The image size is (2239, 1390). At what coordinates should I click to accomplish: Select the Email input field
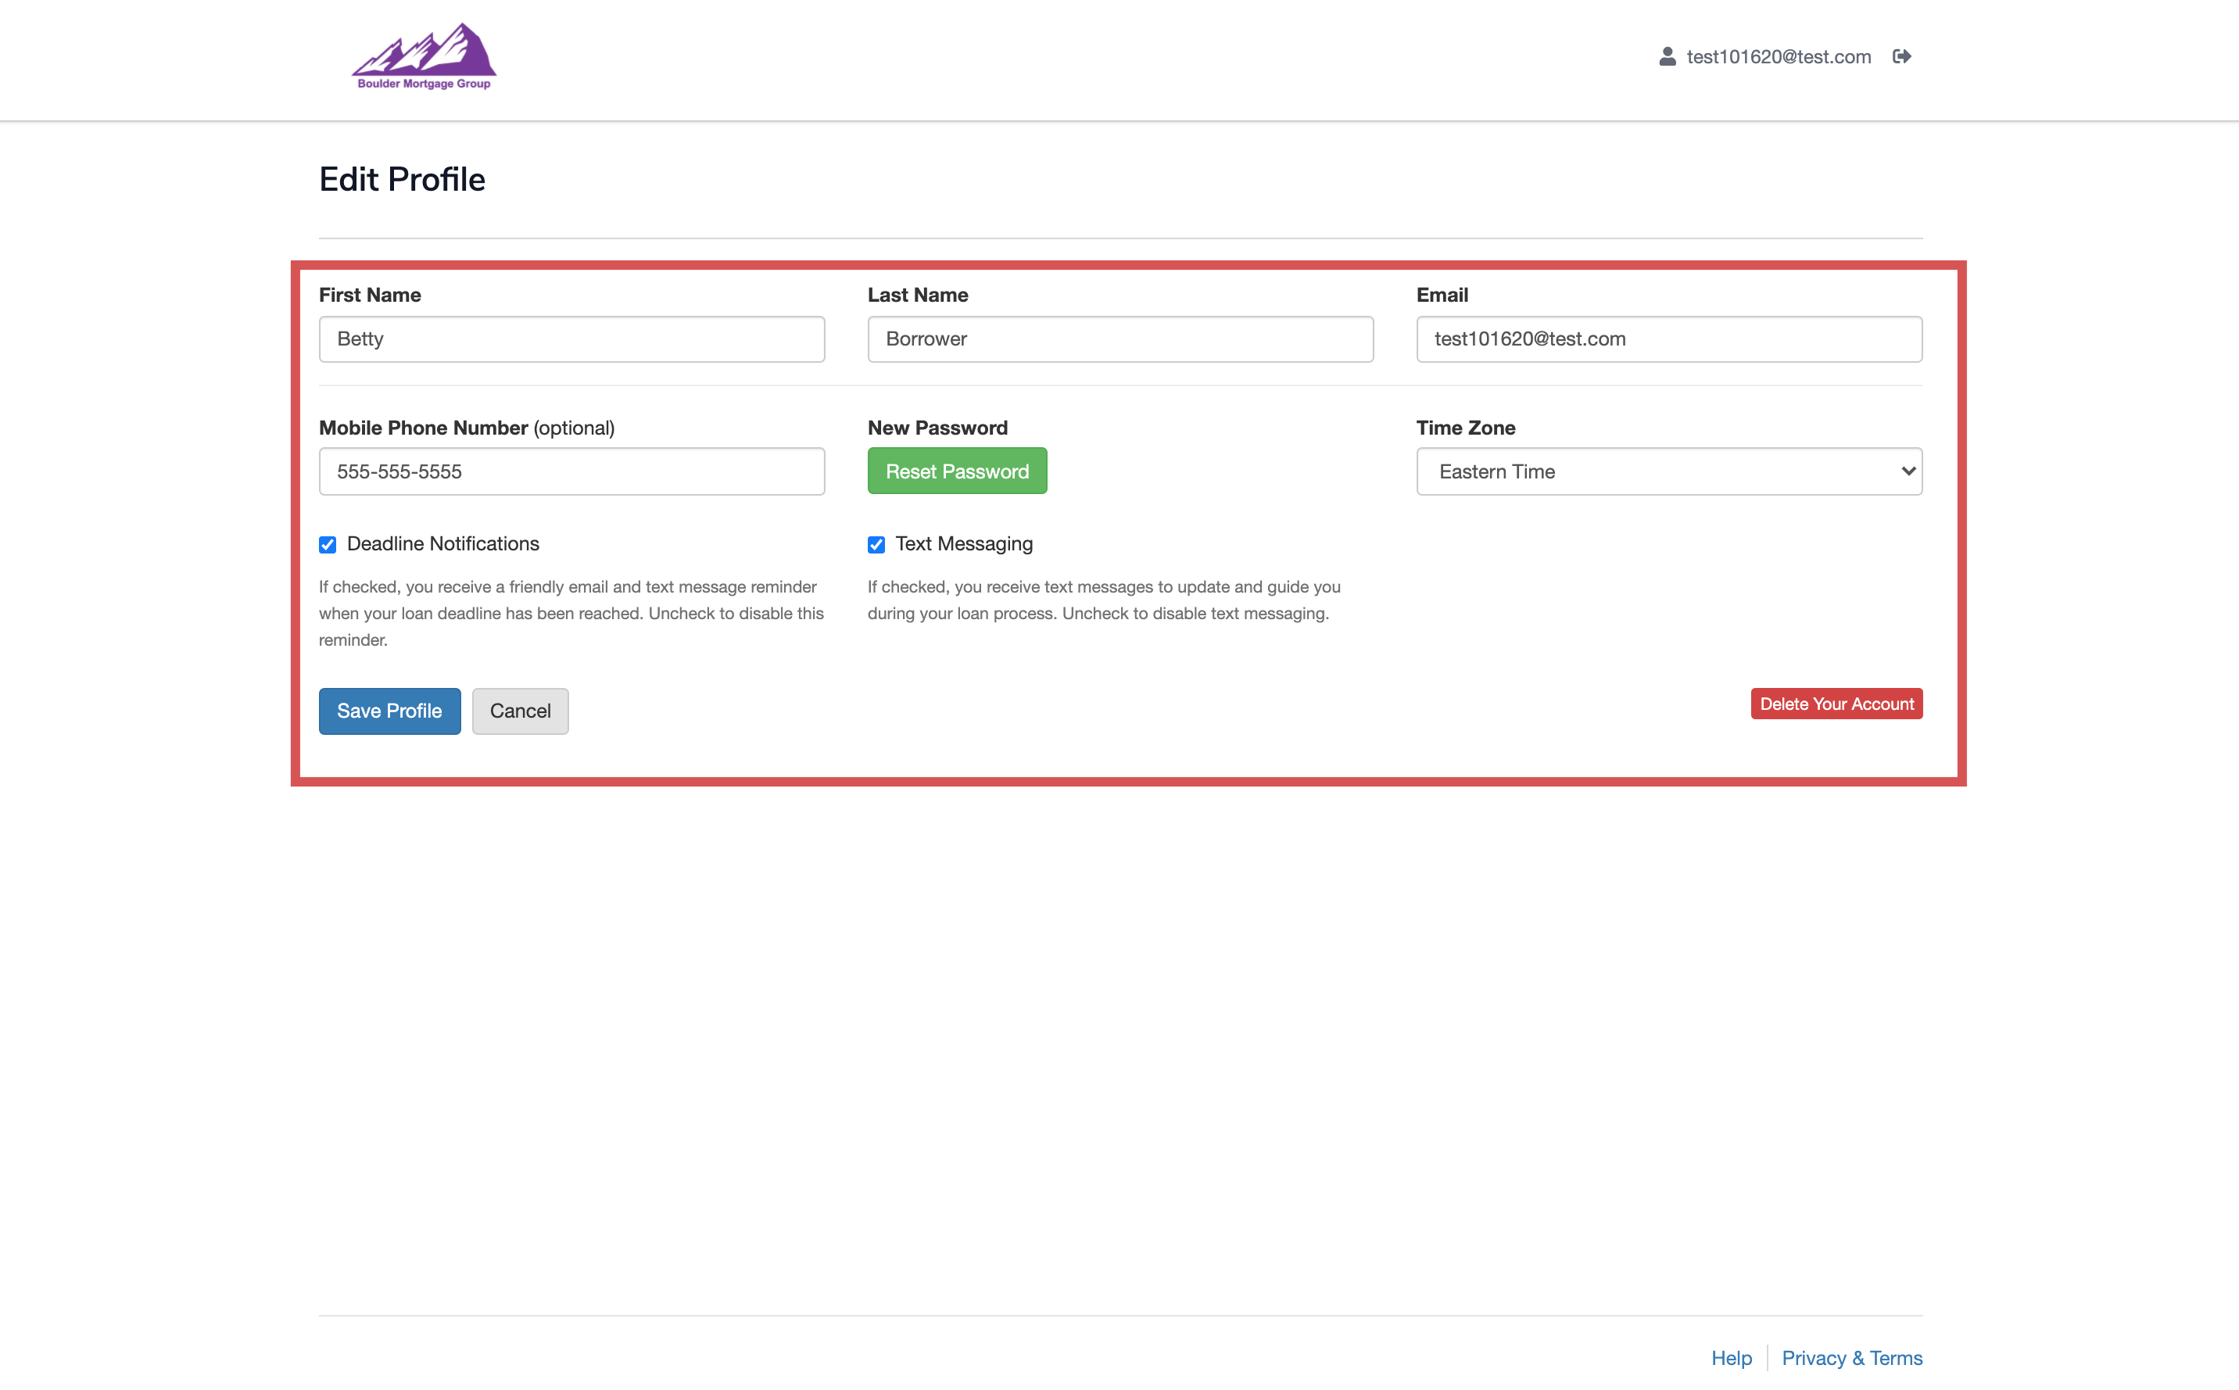1668,339
